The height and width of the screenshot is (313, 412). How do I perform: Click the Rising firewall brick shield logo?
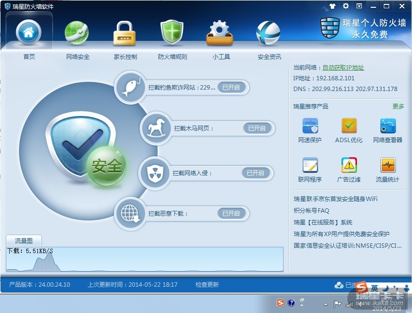(330, 28)
